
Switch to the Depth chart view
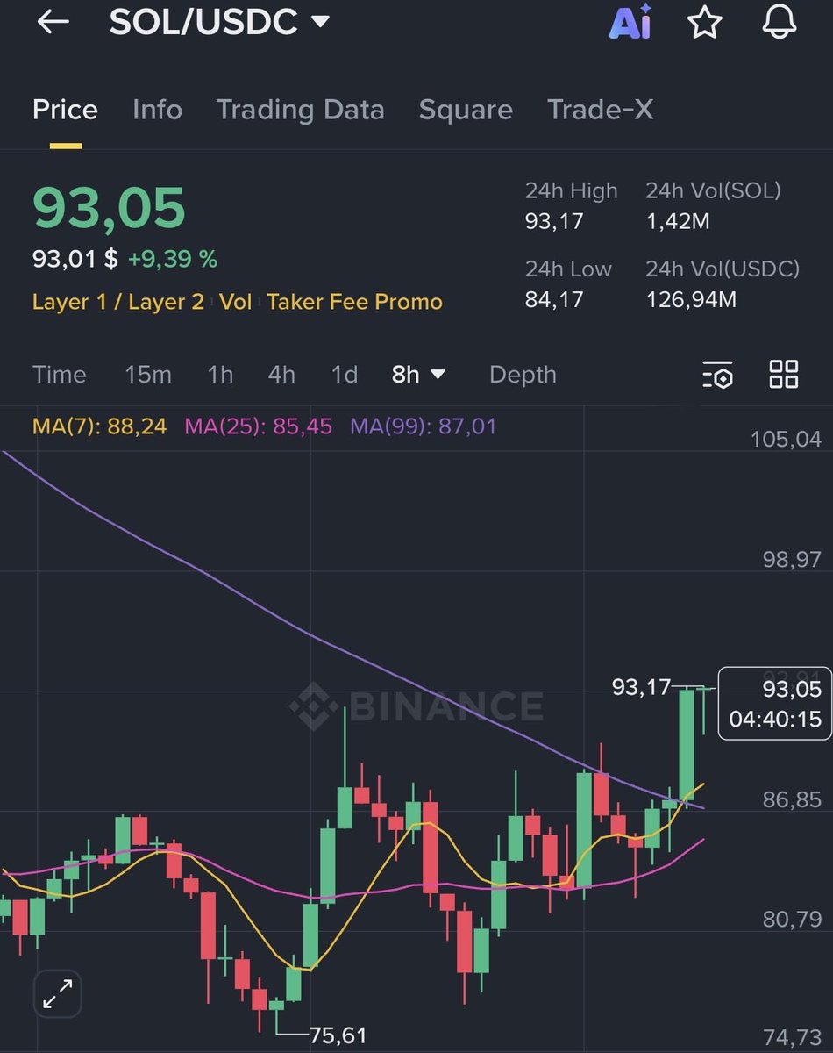[x=523, y=375]
